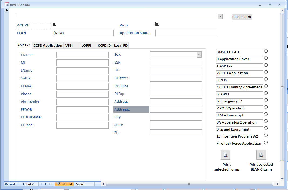Image resolution: width=288 pixels, height=190 pixels.
Task: Select the UNSELECT ALL radio option
Action: pyautogui.click(x=266, y=51)
